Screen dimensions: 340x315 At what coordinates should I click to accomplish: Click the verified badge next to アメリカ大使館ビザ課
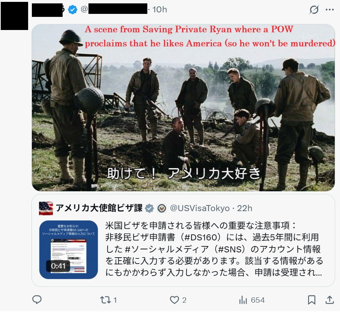pyautogui.click(x=150, y=208)
